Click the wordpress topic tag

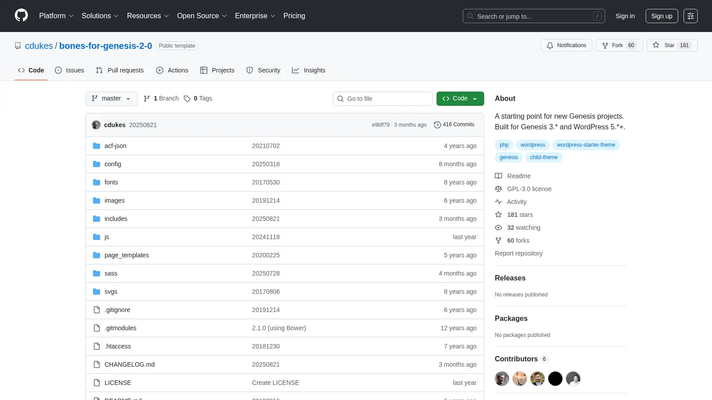coord(533,145)
